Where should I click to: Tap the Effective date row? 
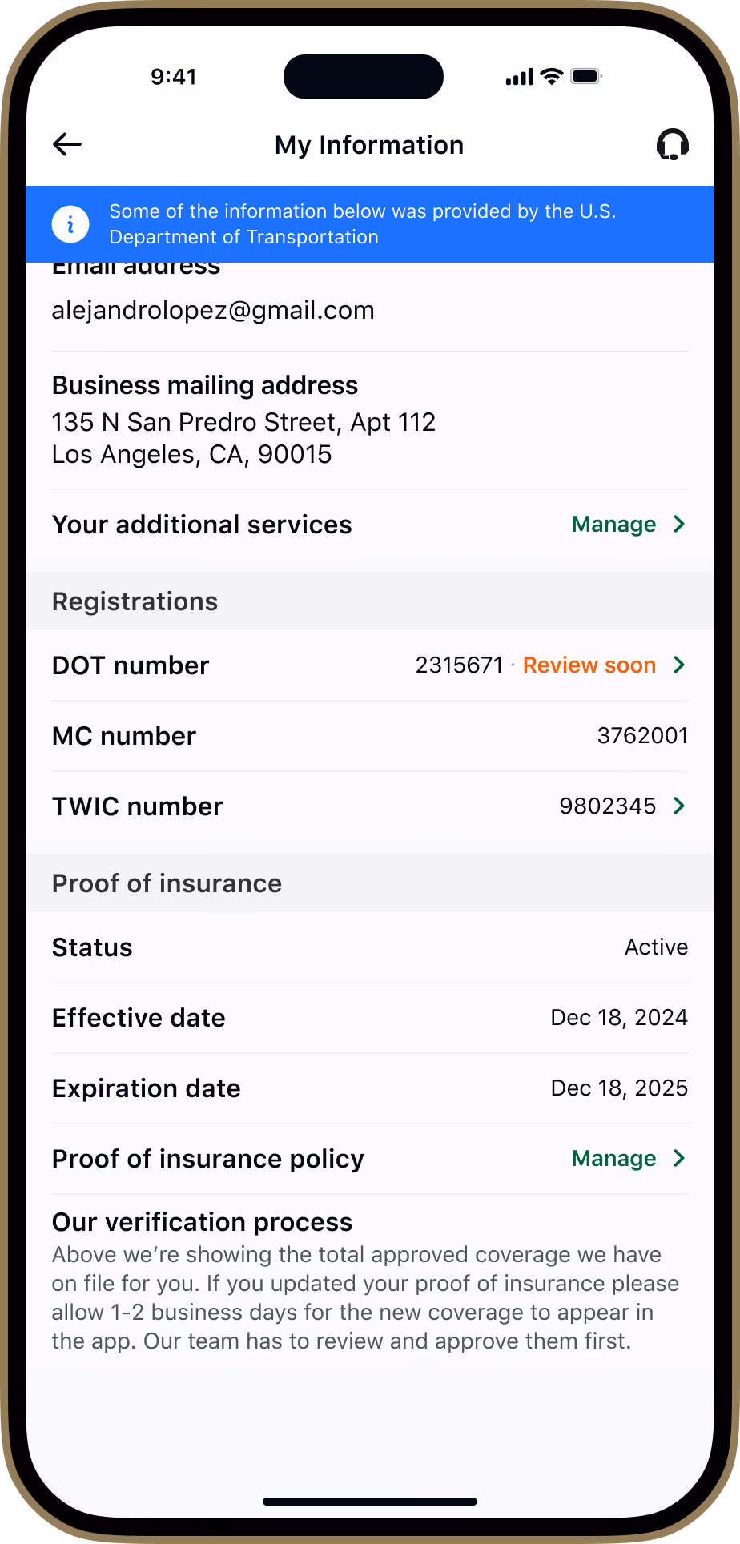370,1018
